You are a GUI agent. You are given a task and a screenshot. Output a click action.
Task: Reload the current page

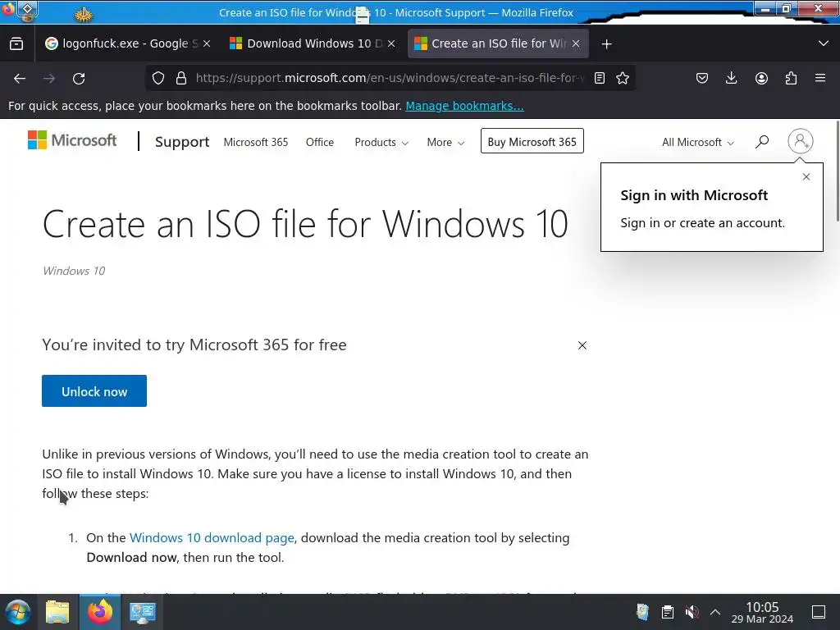coord(79,78)
